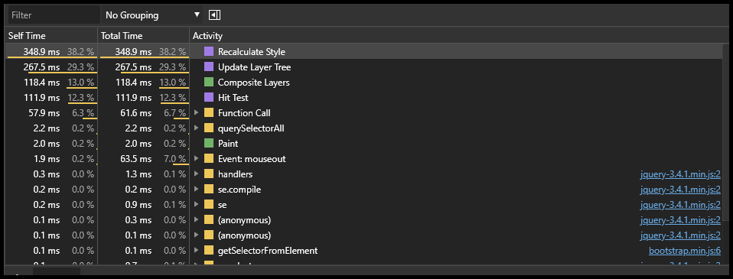Click the Filter input field

coord(54,15)
